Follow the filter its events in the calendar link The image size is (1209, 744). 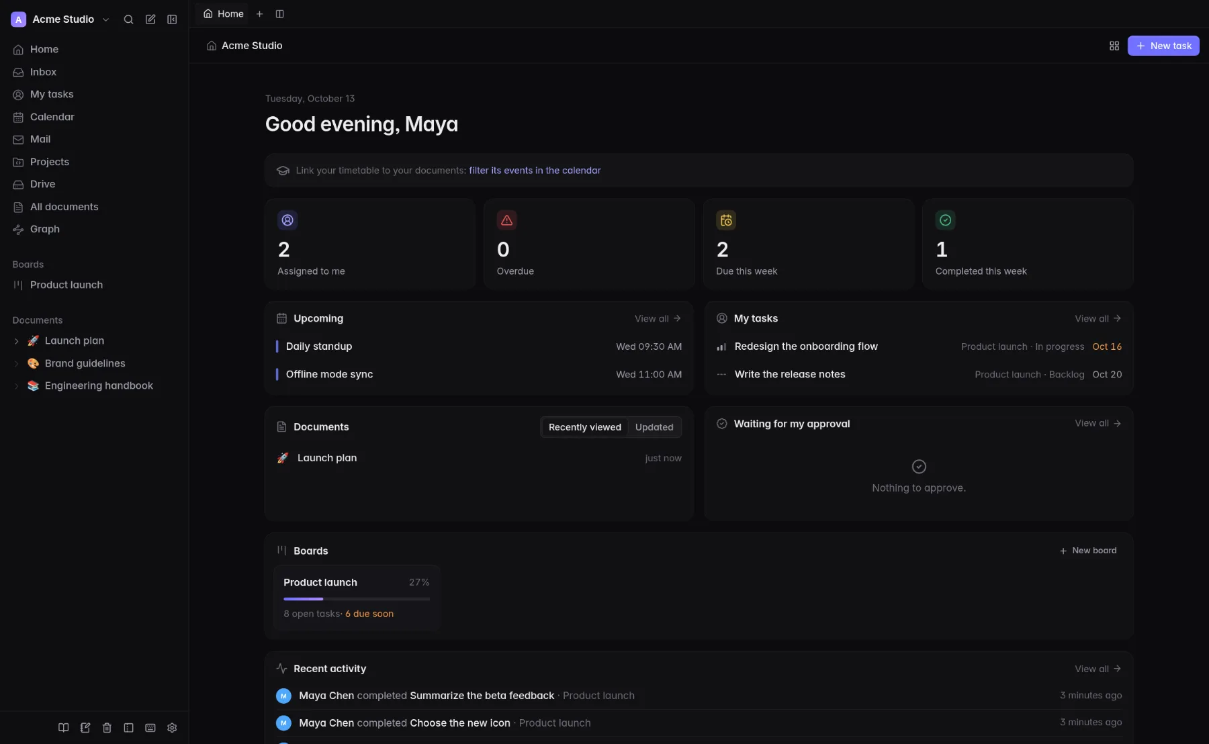[x=535, y=171]
